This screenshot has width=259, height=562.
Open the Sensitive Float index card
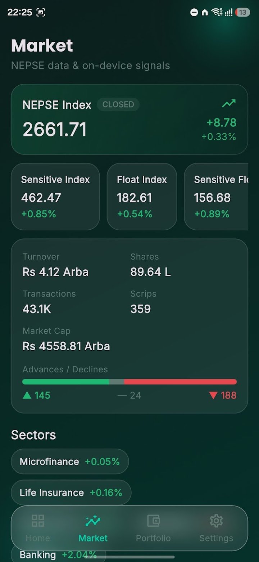(216, 197)
